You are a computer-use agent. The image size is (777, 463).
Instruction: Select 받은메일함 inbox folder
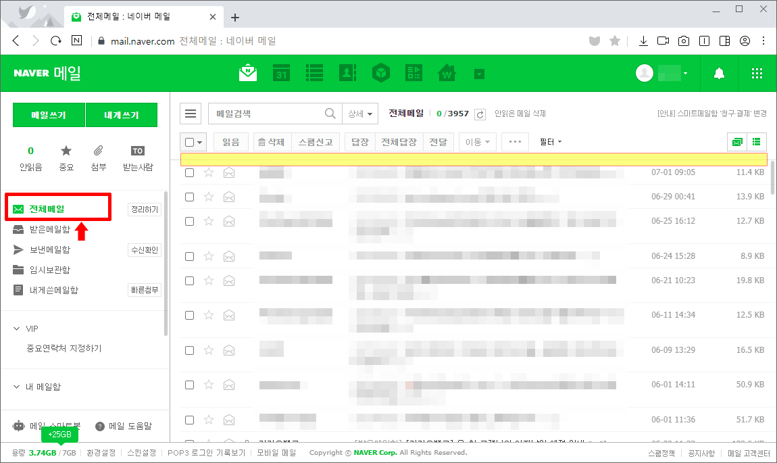click(49, 230)
